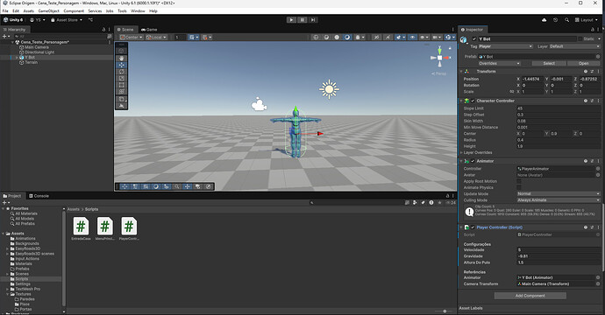The height and width of the screenshot is (315, 605).
Task: Click the Add Component button
Action: [x=530, y=296]
